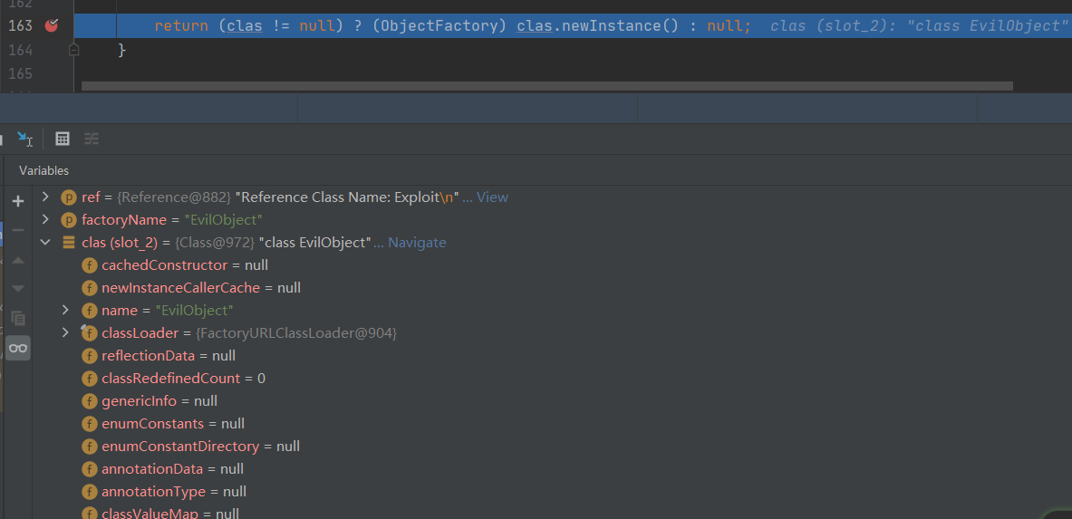Add a new watch with plus icon

[x=17, y=201]
